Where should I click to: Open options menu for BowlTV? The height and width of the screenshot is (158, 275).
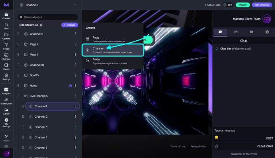[75, 75]
